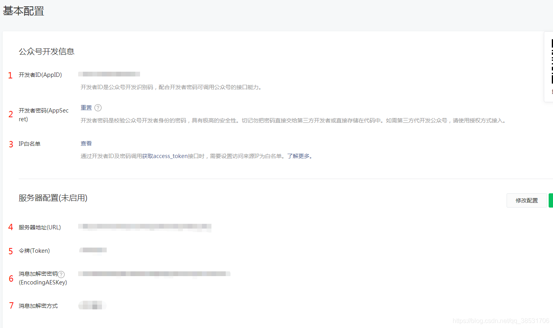This screenshot has width=553, height=328.
Task: Click the AppID description sentence
Action: tap(171, 87)
